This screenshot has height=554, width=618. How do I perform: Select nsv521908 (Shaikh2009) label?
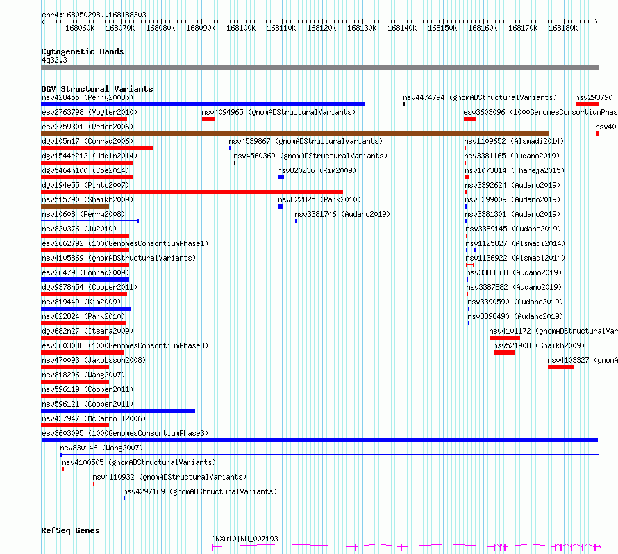pyautogui.click(x=539, y=345)
